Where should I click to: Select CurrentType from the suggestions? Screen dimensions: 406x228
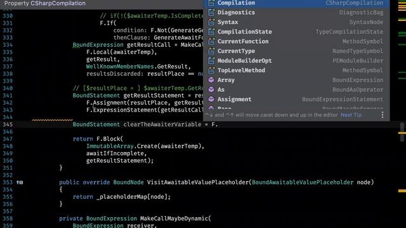click(x=296, y=51)
